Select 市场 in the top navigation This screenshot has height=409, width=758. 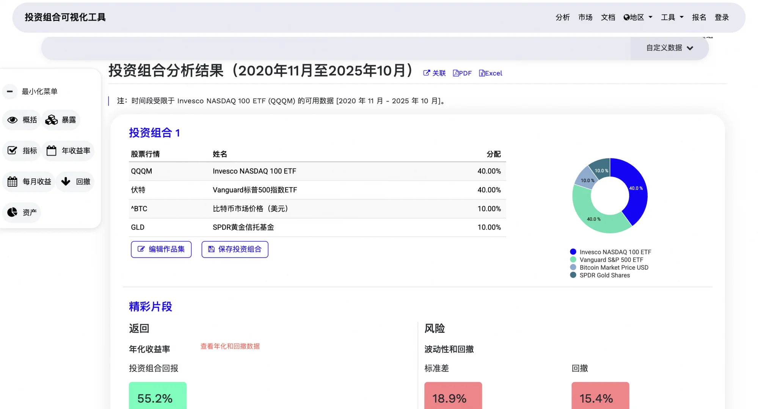pyautogui.click(x=585, y=17)
